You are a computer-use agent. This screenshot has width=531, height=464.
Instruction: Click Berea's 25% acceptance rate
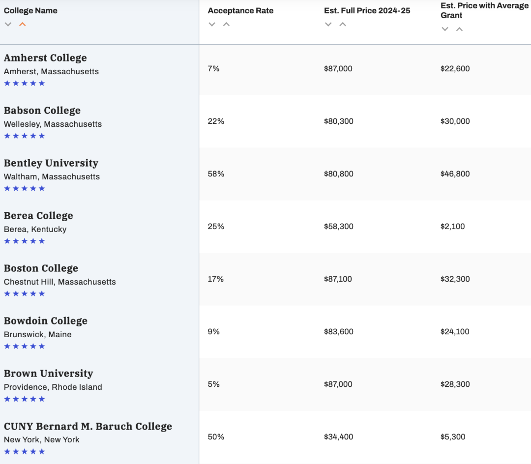(x=216, y=227)
